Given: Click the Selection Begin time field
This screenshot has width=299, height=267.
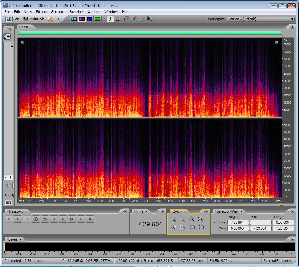Looking at the screenshot, I should (238, 222).
